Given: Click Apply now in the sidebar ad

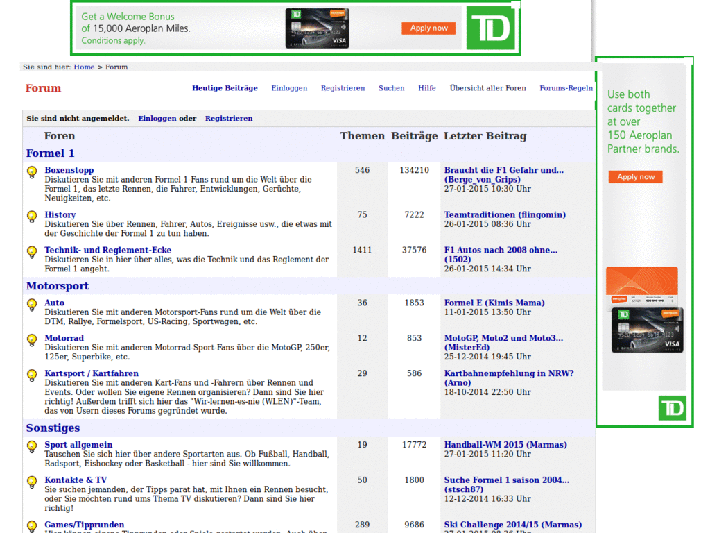Looking at the screenshot, I should coord(636,177).
